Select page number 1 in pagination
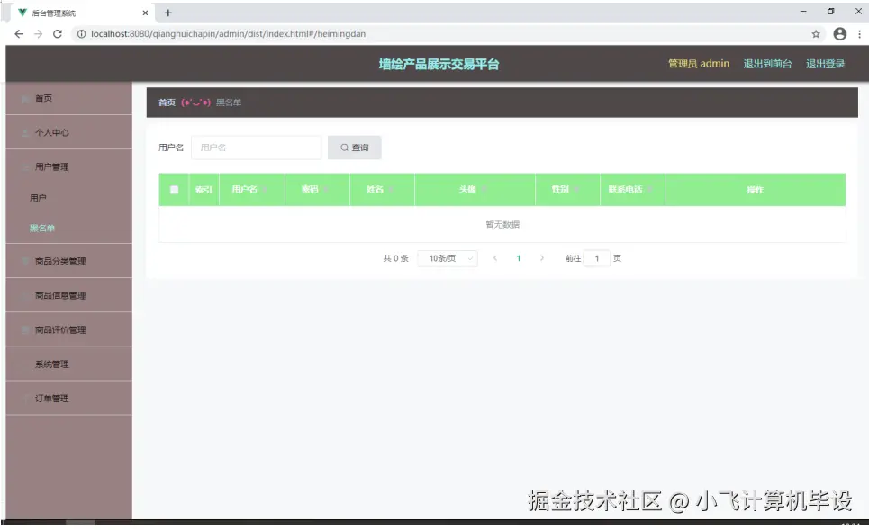Viewport: 869px width, 530px height. coord(518,258)
